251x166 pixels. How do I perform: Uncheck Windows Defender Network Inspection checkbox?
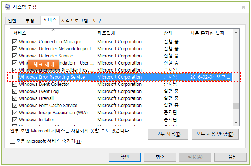point(15,48)
